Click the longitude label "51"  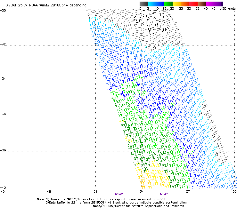[x=95, y=192]
